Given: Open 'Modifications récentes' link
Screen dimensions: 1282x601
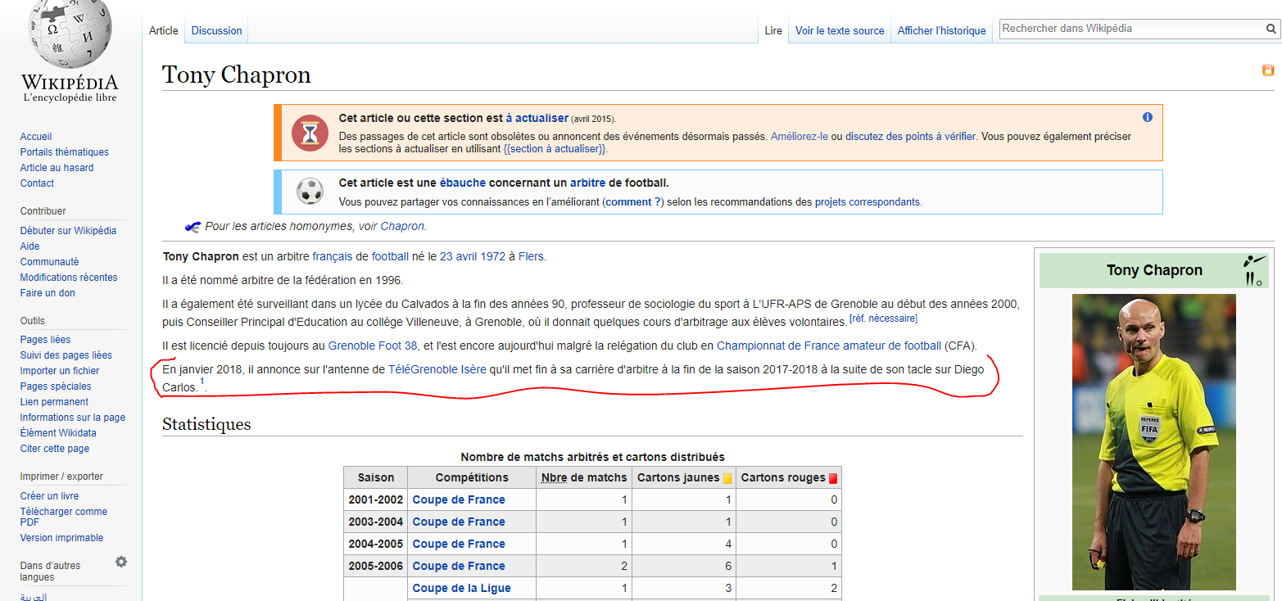Looking at the screenshot, I should tap(69, 278).
